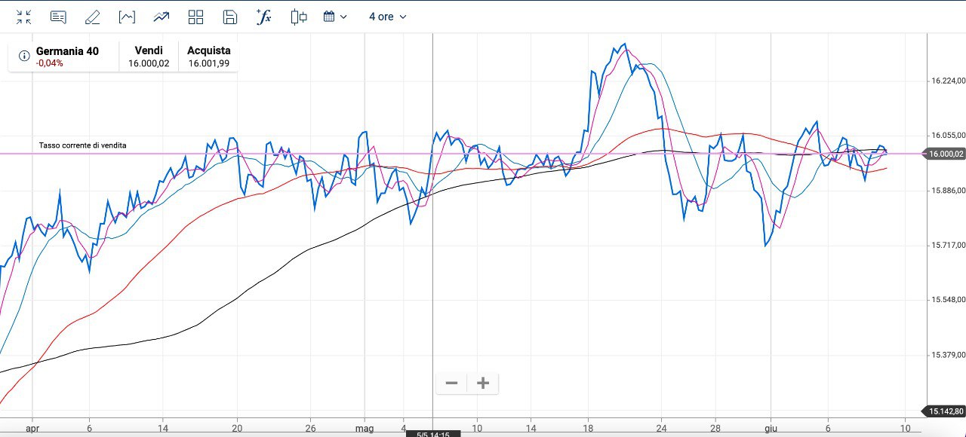Change chart type via candlestick icon
This screenshot has height=437, width=966.
(299, 17)
